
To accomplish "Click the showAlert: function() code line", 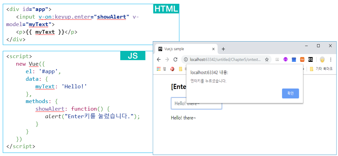I will [73, 109].
